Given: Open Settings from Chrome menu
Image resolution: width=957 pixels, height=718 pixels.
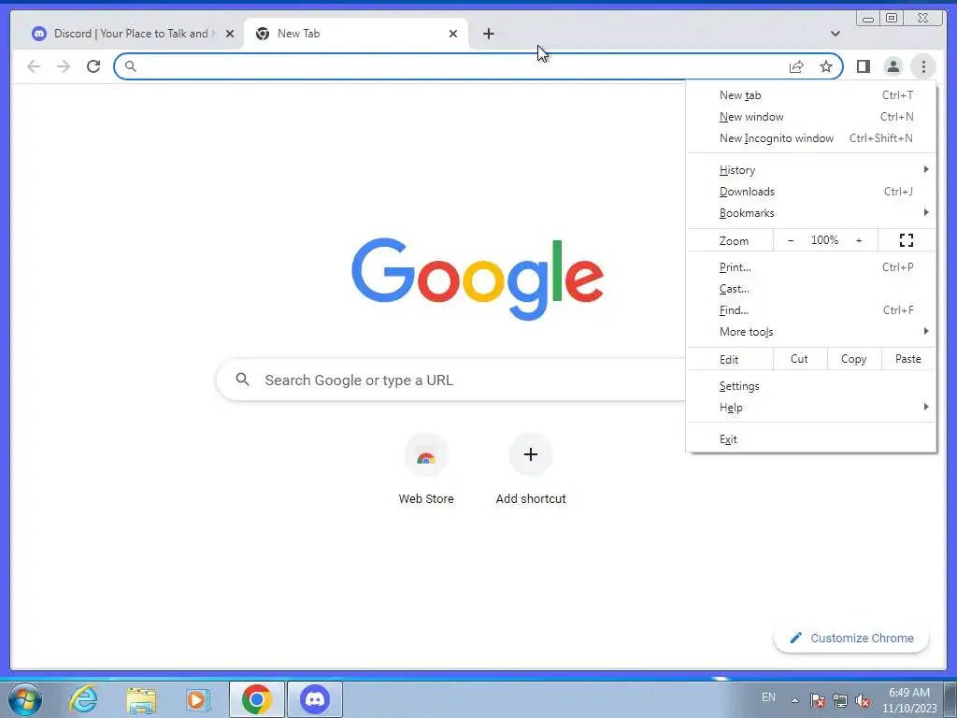Looking at the screenshot, I should (811, 386).
